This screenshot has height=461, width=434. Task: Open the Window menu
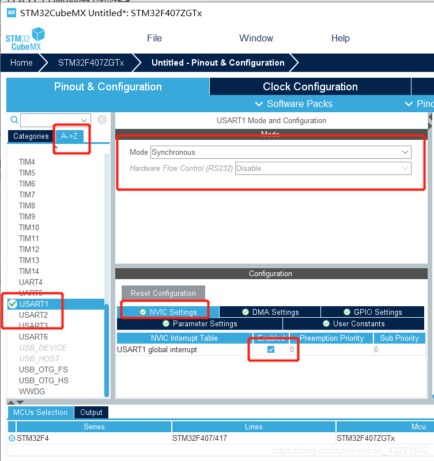[256, 38]
